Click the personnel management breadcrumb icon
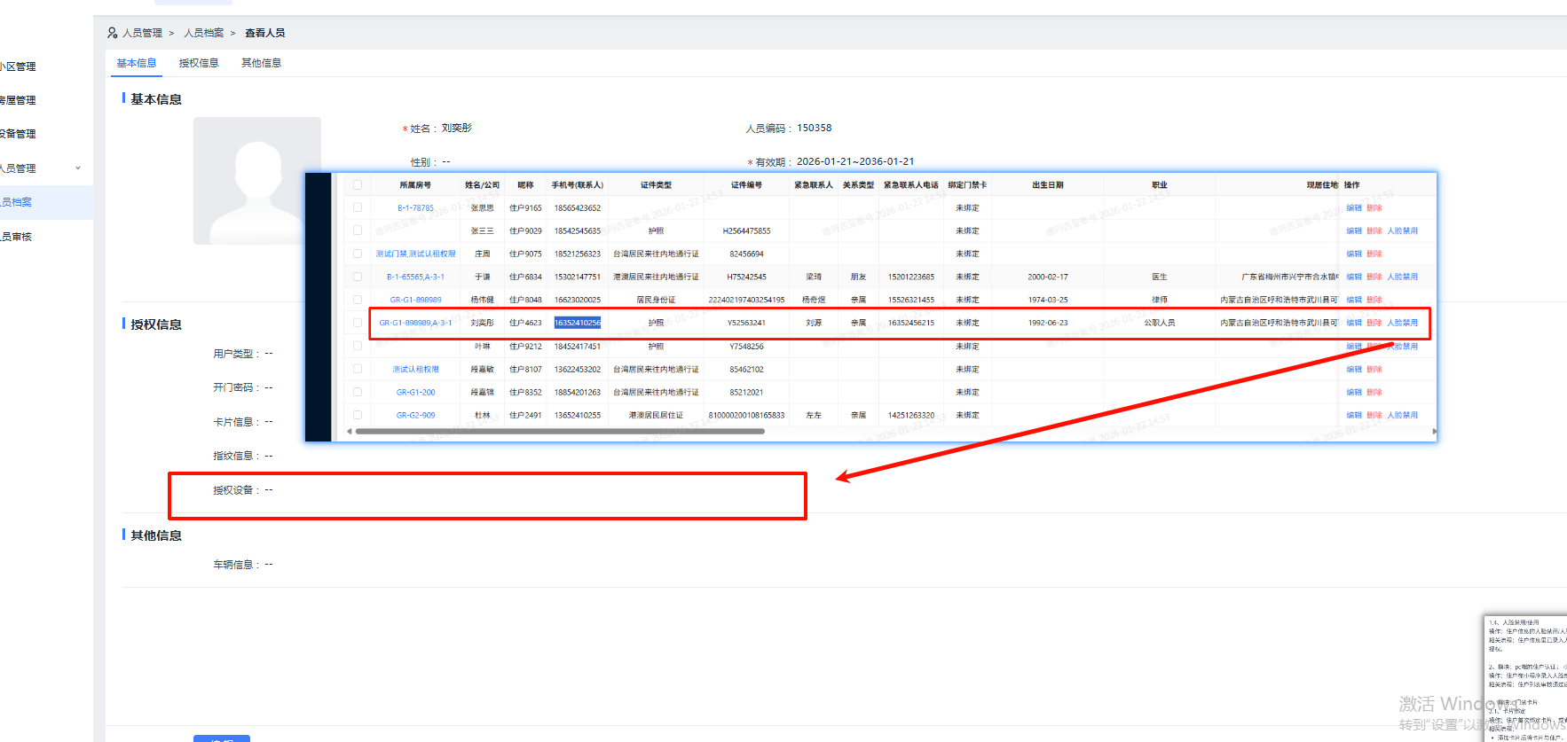The image size is (1567, 742). (x=112, y=33)
